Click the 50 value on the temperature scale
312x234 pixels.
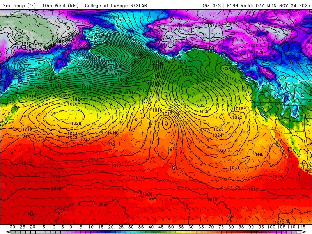171,227
